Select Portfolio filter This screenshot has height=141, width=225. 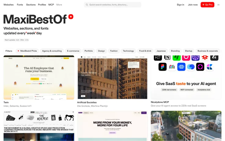click(x=89, y=51)
